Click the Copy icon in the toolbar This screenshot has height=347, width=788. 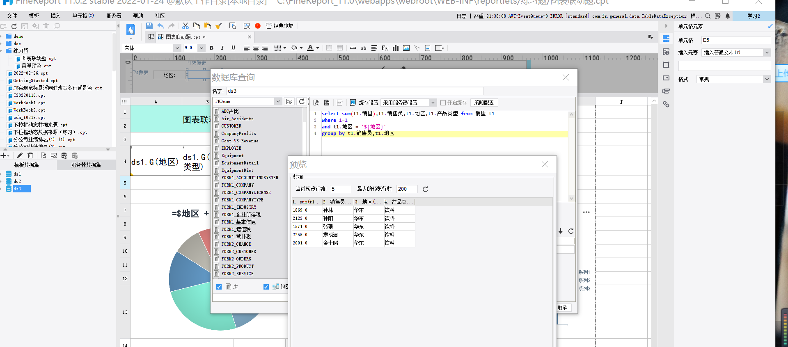pyautogui.click(x=197, y=26)
